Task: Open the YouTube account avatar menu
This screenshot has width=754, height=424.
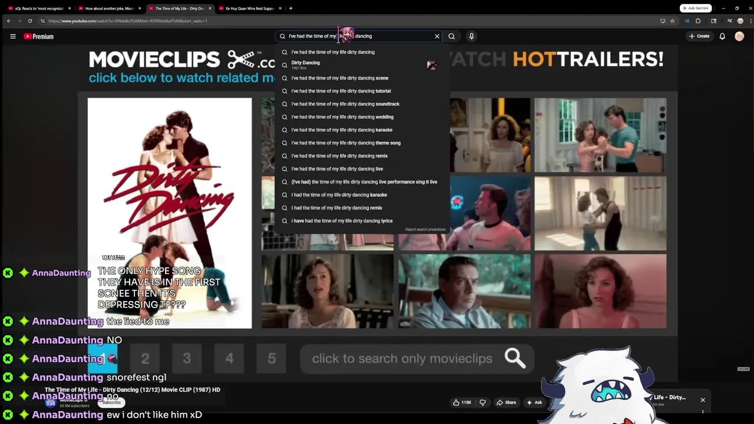Action: (739, 37)
